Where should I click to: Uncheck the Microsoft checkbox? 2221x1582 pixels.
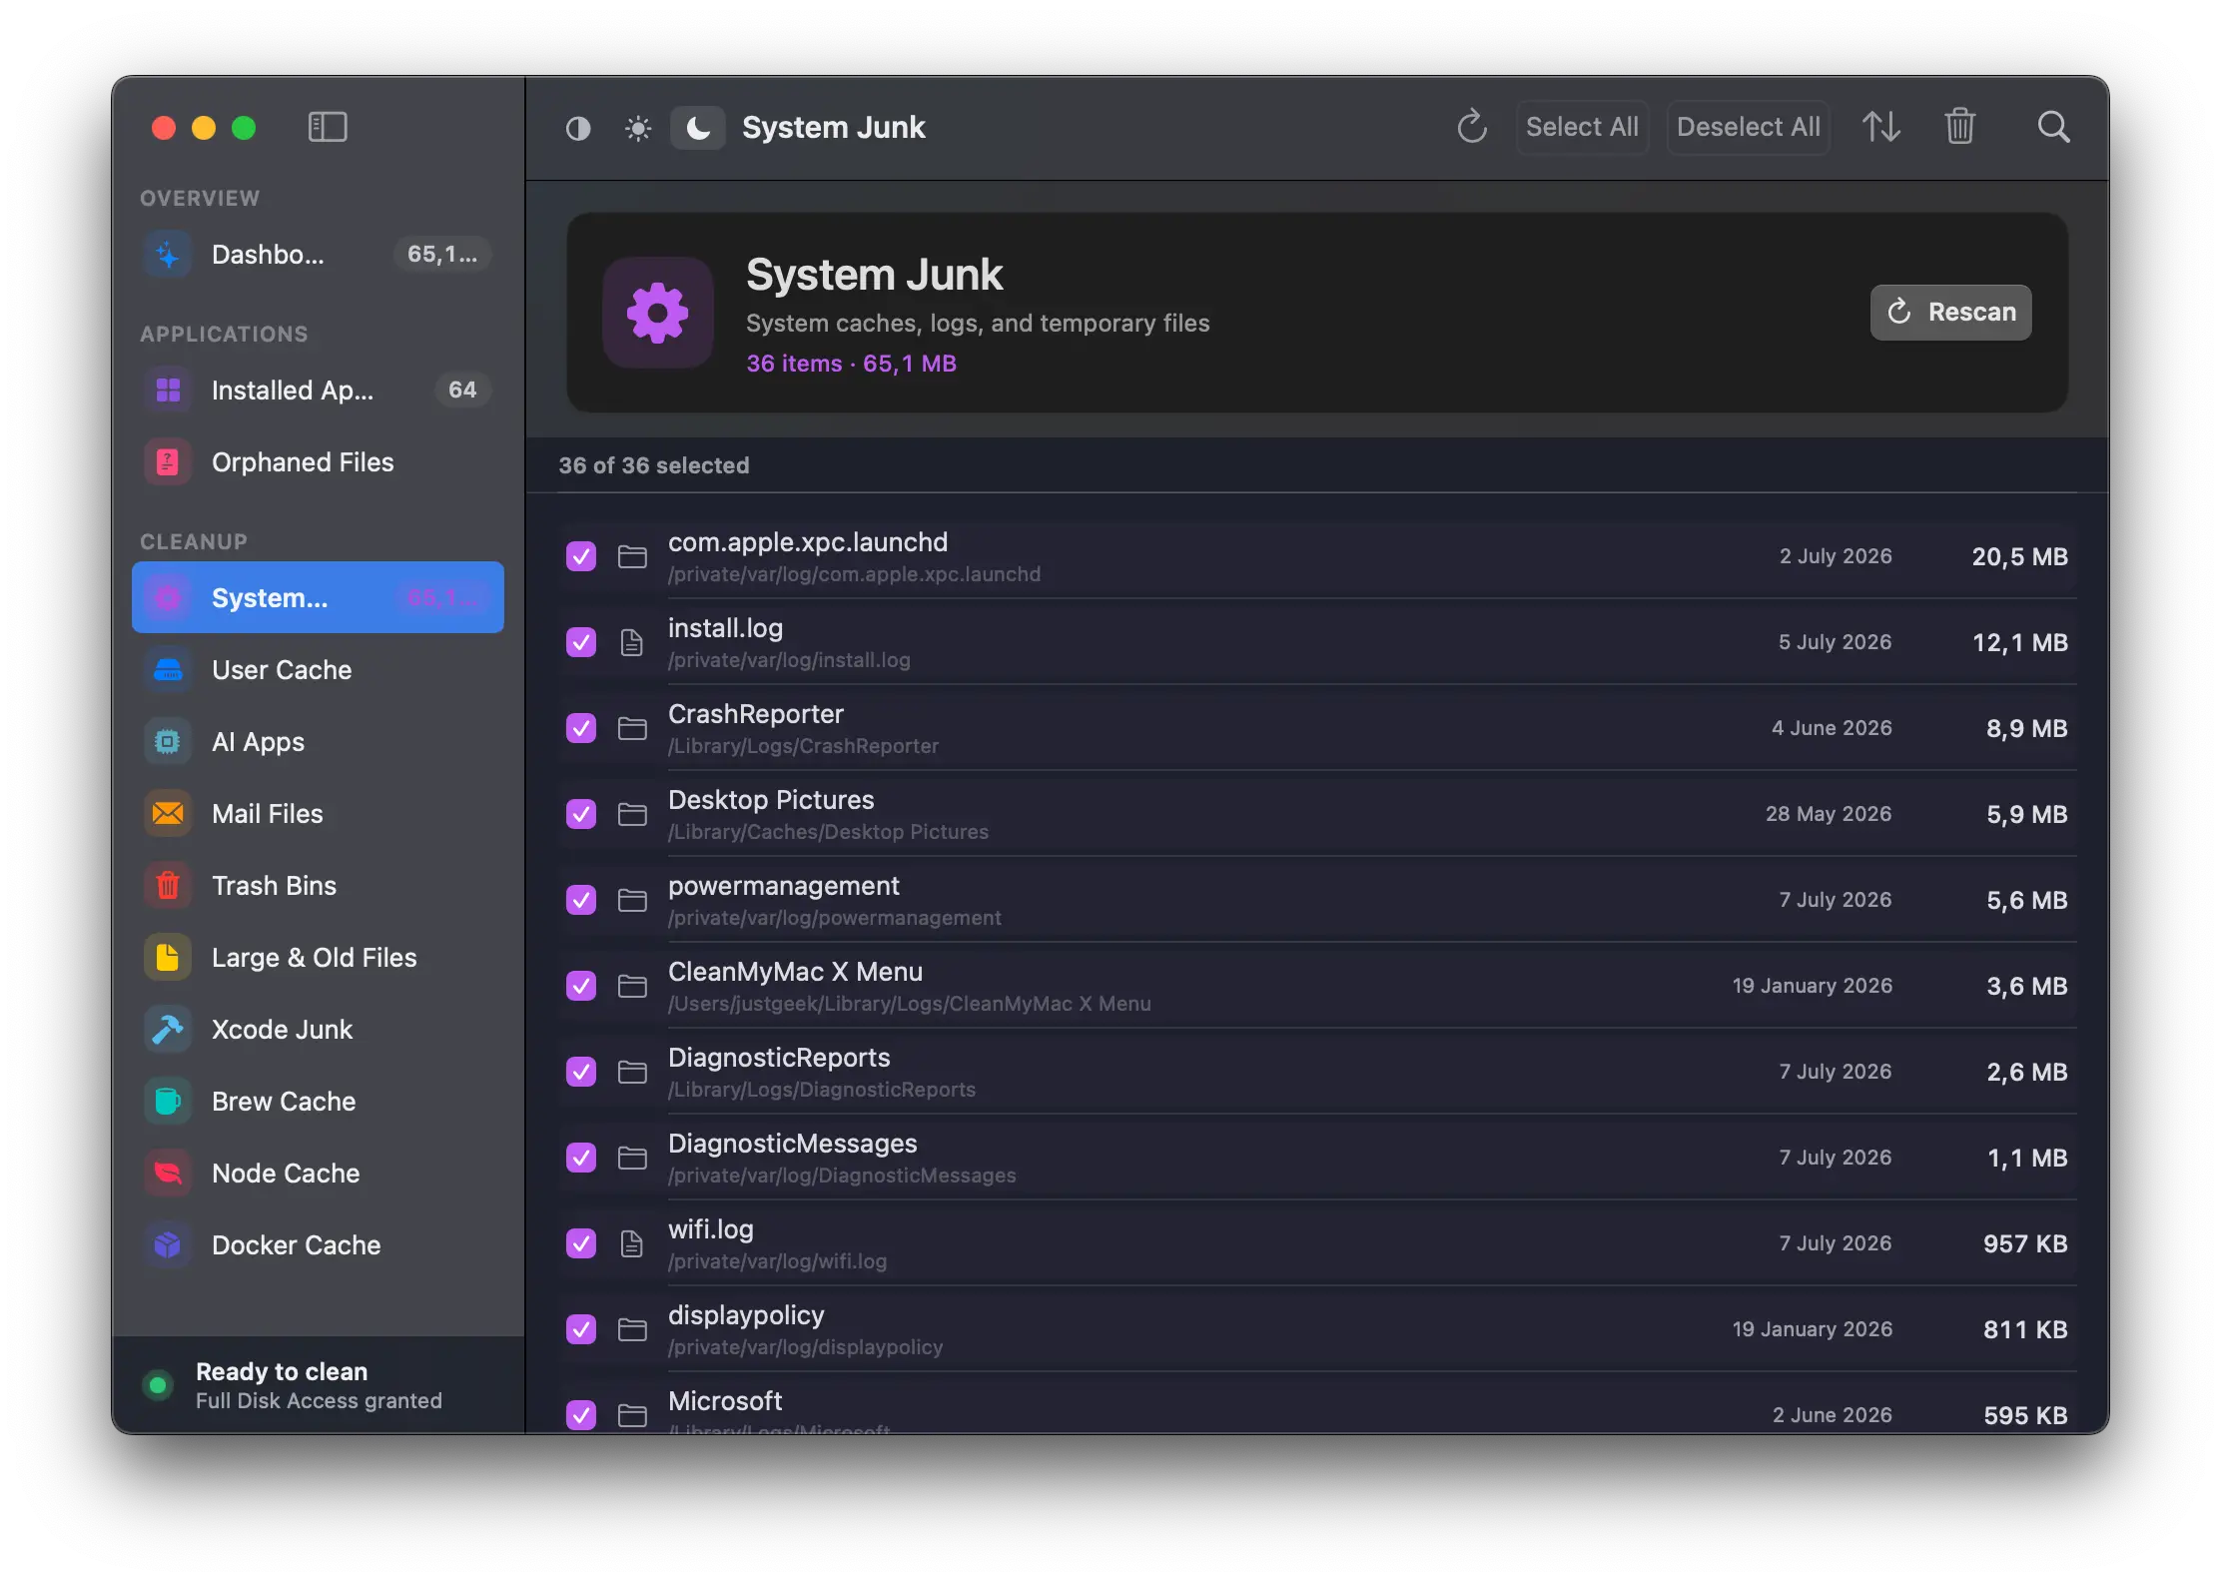[581, 1415]
